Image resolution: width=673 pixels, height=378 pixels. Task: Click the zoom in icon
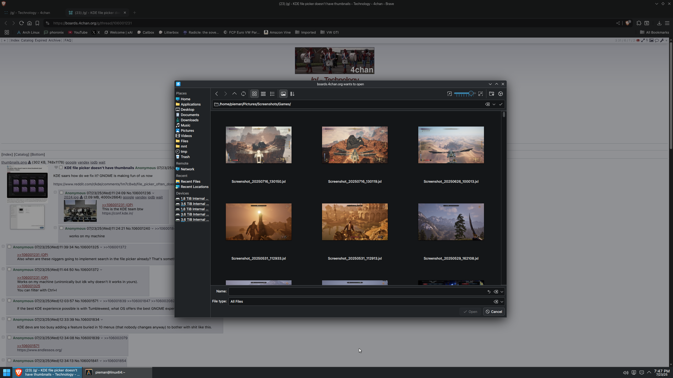(481, 94)
